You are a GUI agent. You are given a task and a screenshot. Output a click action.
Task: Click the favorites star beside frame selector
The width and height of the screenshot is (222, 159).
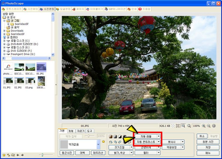tap(103, 141)
